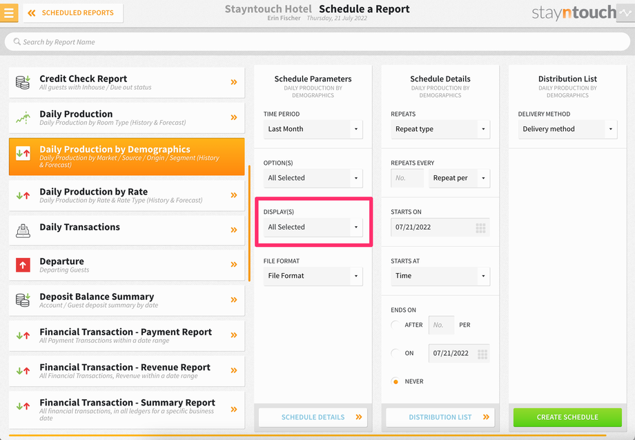
Task: Select the Departure report
Action: tap(127, 265)
